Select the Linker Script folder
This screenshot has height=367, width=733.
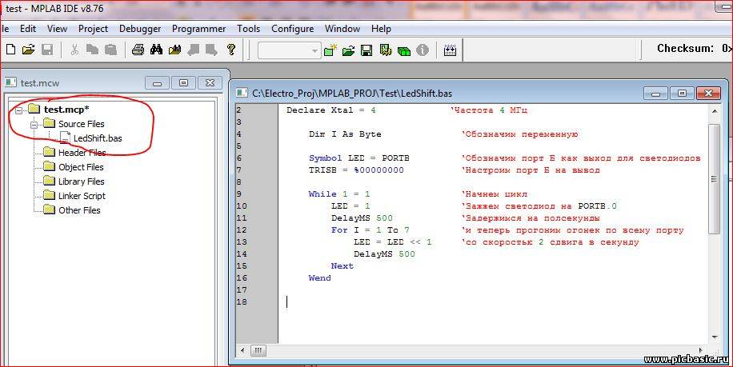82,196
